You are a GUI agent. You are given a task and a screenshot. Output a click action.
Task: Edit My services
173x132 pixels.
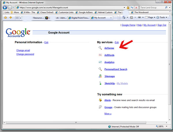pyautogui.click(x=117, y=42)
